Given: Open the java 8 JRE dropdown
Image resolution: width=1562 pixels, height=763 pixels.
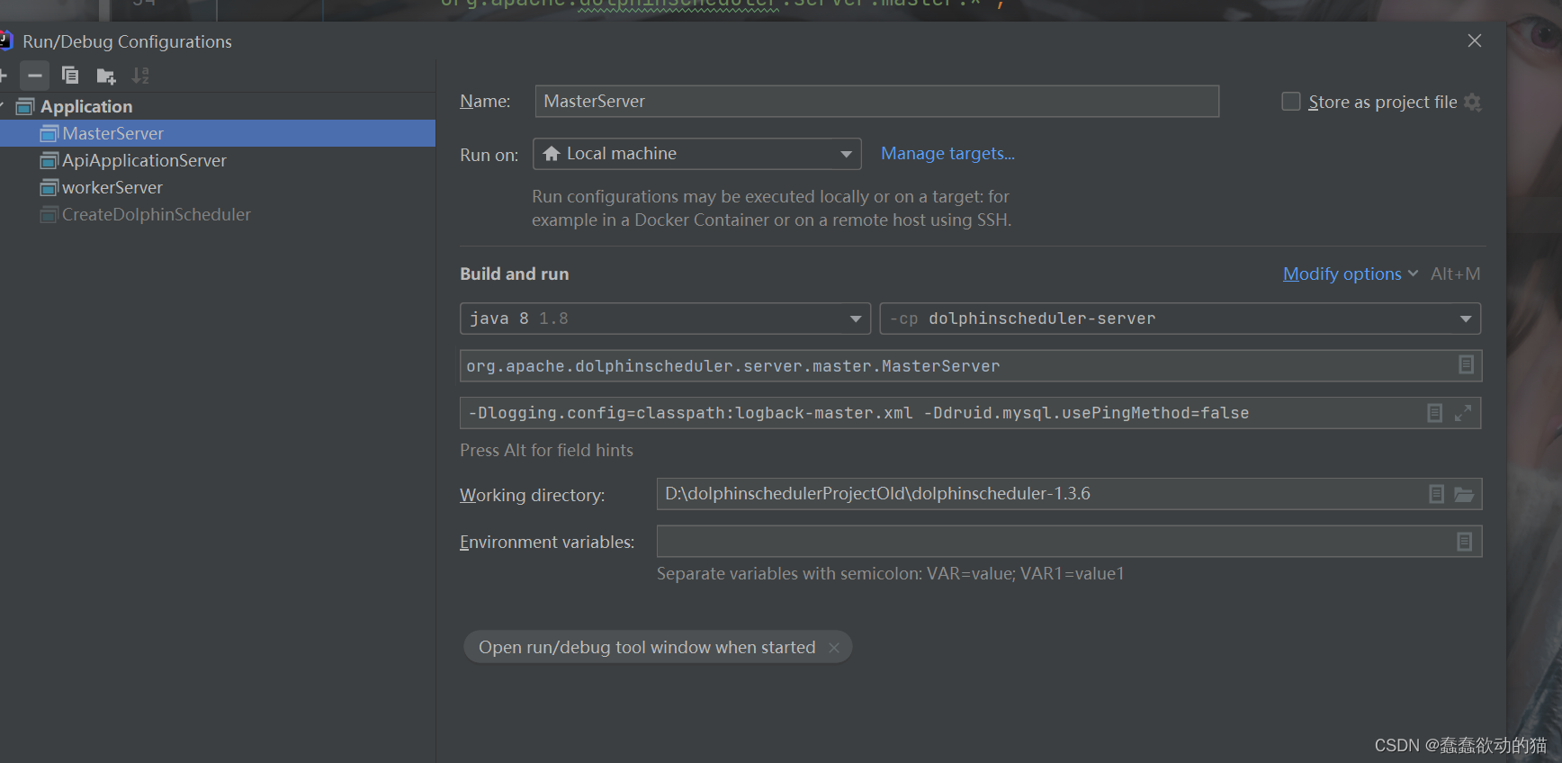Looking at the screenshot, I should [665, 319].
